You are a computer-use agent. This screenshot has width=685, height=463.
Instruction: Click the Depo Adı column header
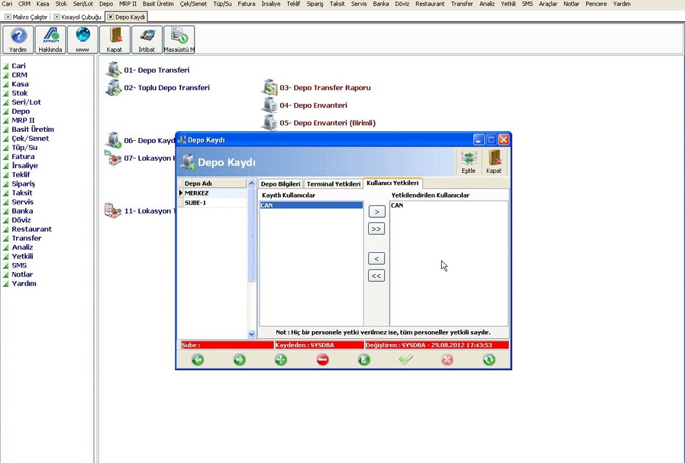click(215, 183)
